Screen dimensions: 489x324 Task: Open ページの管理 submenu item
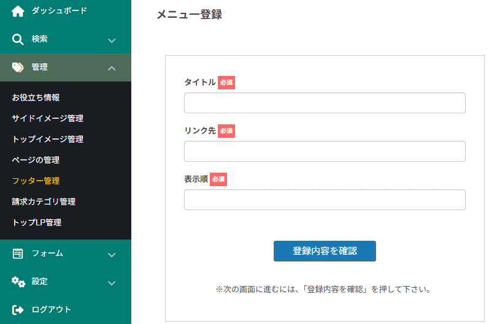(36, 160)
